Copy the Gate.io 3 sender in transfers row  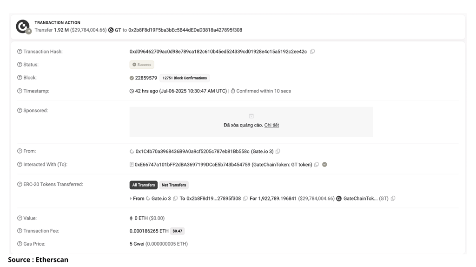tap(175, 198)
